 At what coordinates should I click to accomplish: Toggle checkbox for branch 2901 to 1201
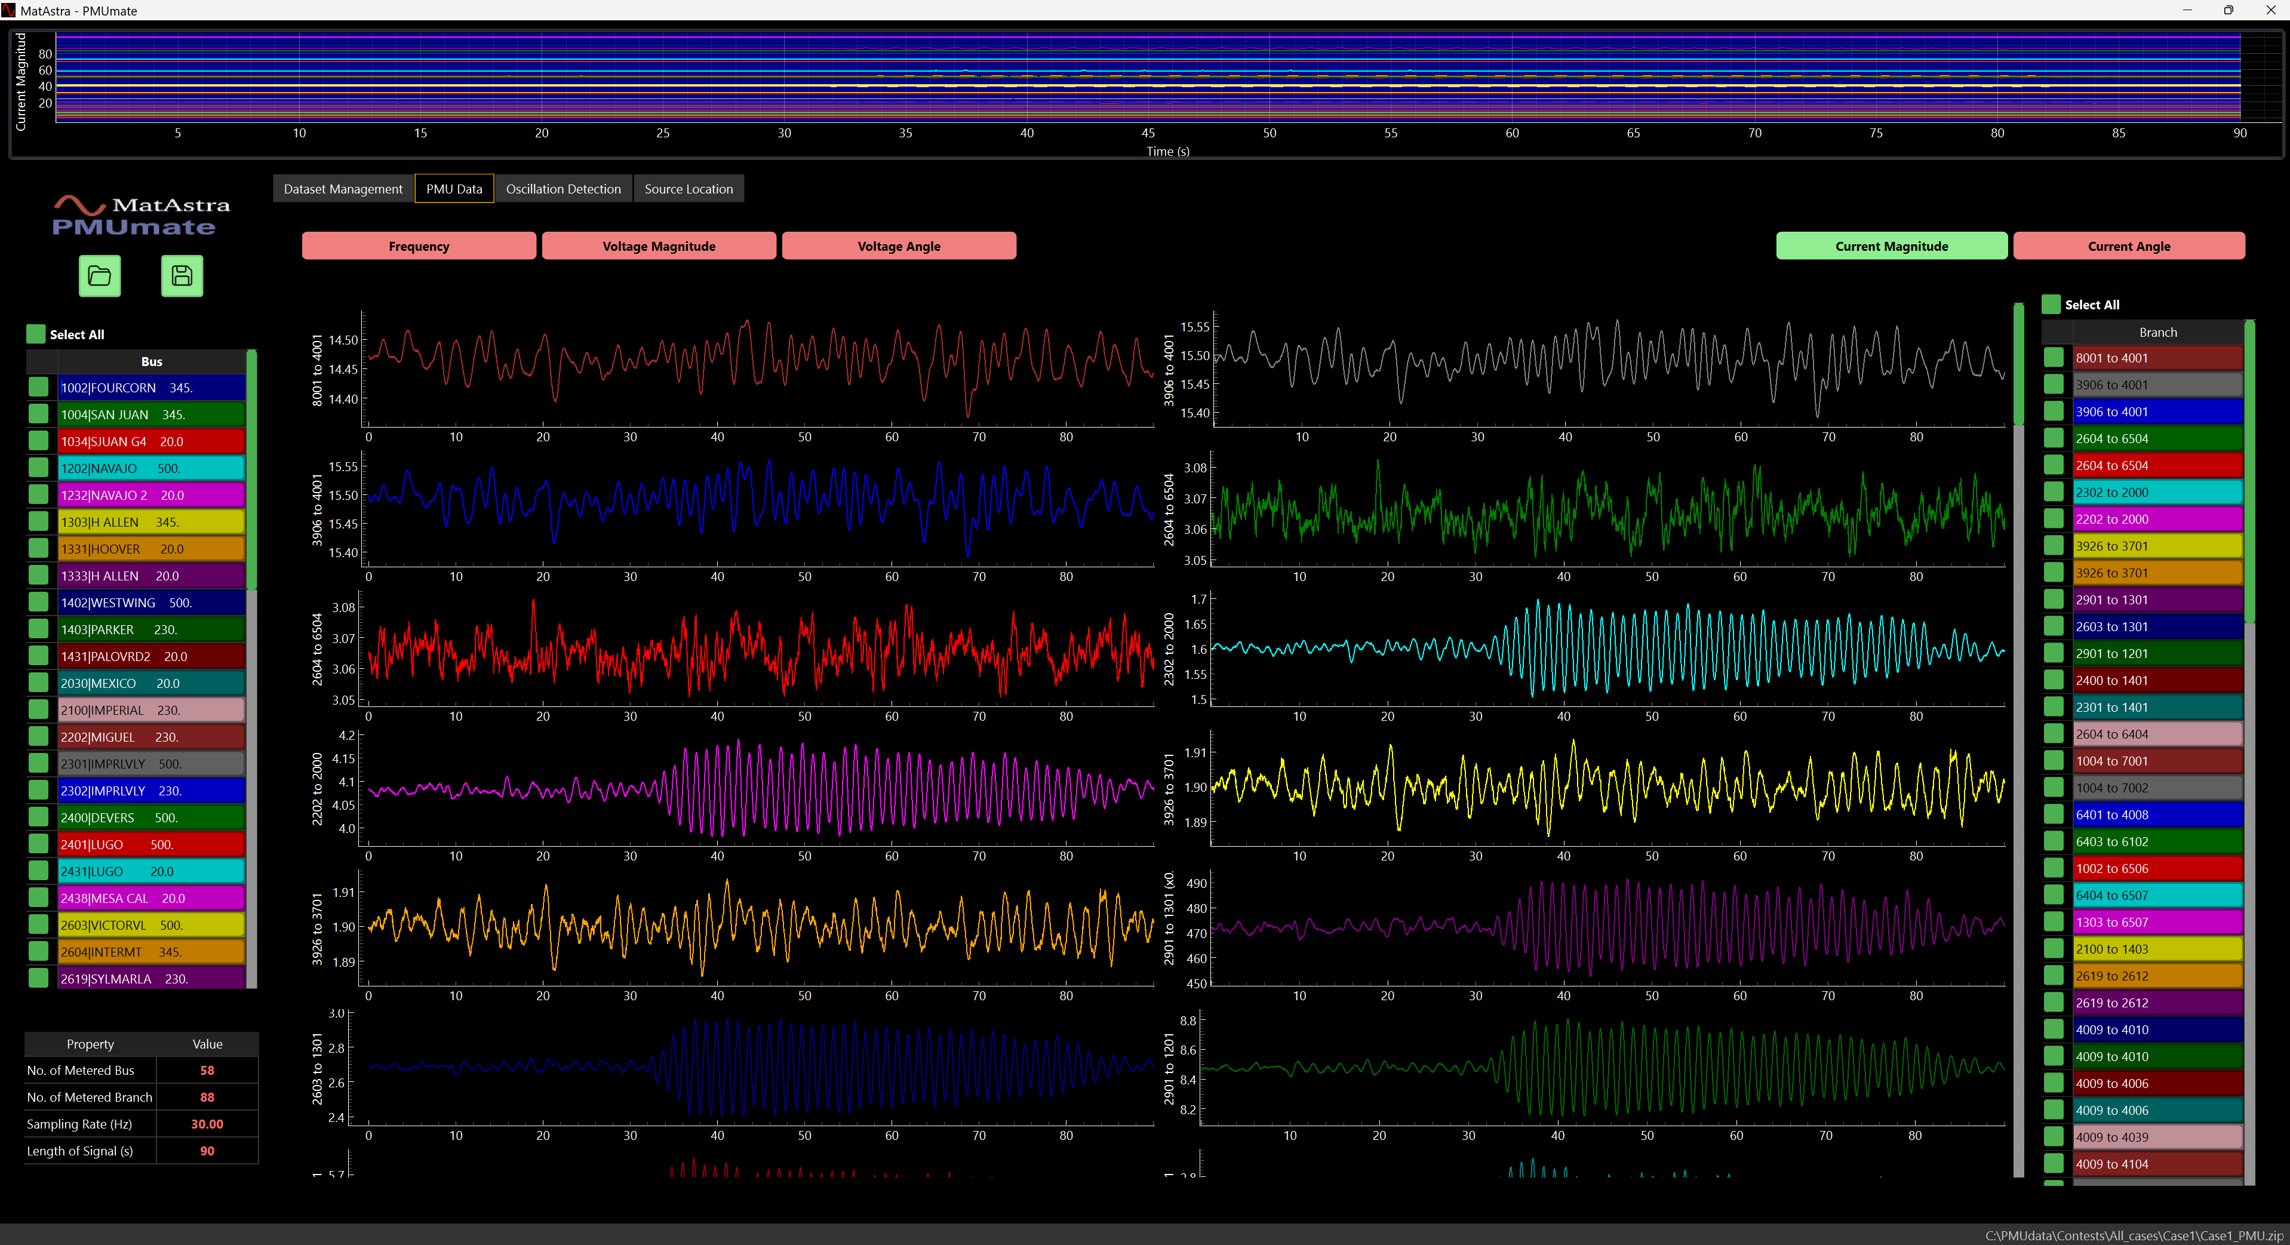2054,653
